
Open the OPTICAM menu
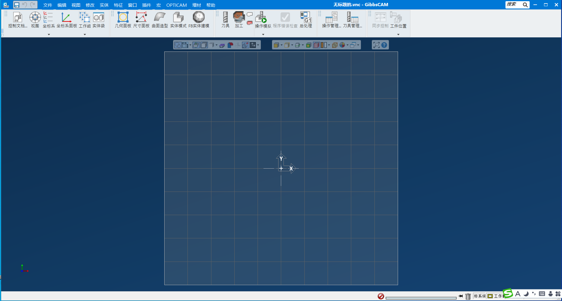[176, 5]
